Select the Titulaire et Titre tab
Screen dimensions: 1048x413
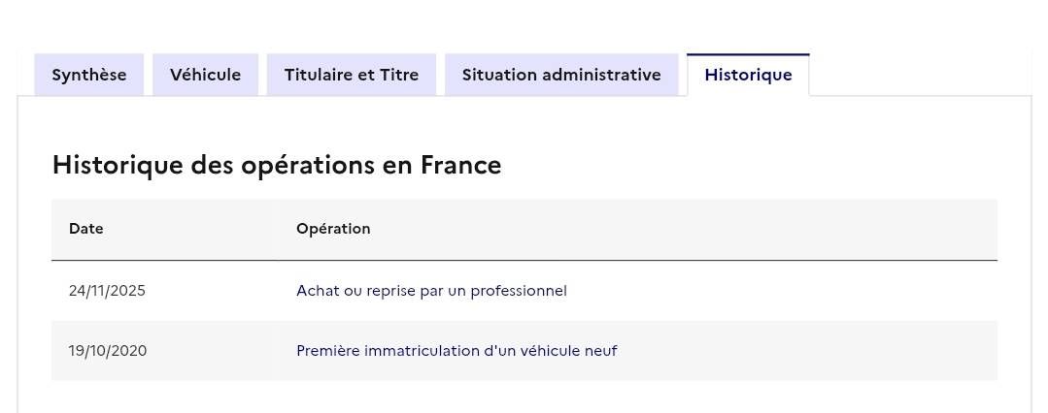tap(352, 75)
